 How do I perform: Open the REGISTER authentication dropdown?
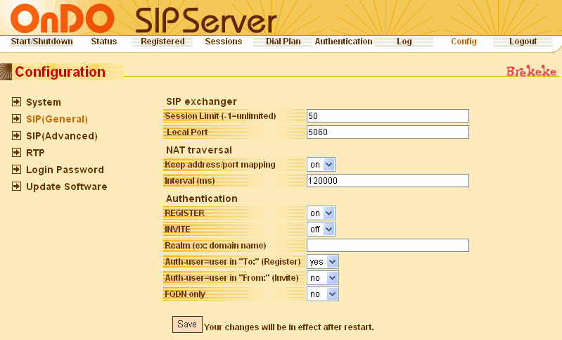tap(321, 213)
